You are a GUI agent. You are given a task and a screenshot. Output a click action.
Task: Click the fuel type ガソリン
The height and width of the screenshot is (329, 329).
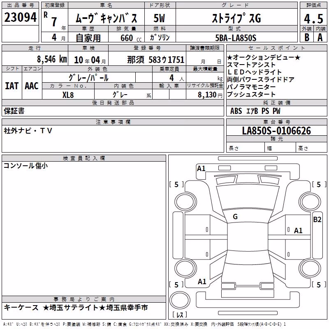point(160,37)
